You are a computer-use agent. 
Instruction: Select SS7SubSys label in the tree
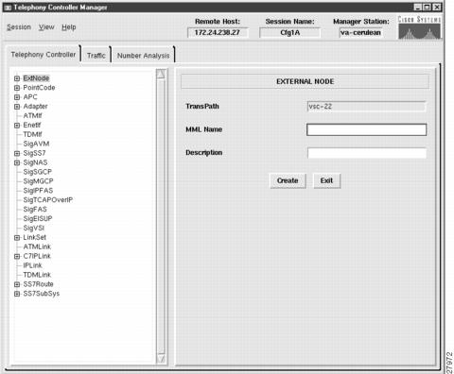42,294
